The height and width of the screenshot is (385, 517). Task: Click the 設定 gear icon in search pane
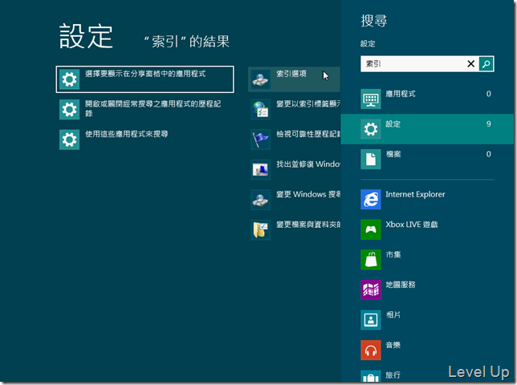(371, 129)
